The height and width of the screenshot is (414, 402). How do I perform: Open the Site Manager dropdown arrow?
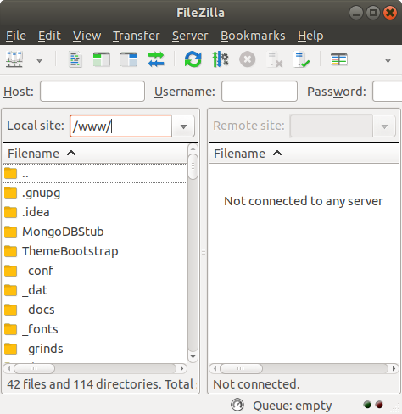[x=40, y=60]
